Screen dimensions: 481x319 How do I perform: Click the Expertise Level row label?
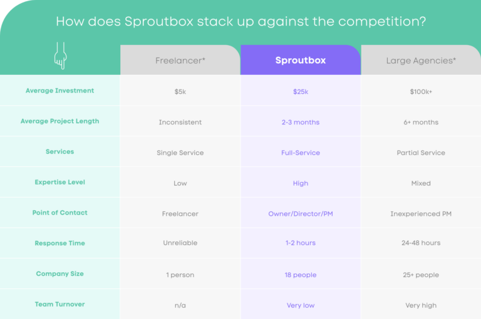(x=59, y=183)
